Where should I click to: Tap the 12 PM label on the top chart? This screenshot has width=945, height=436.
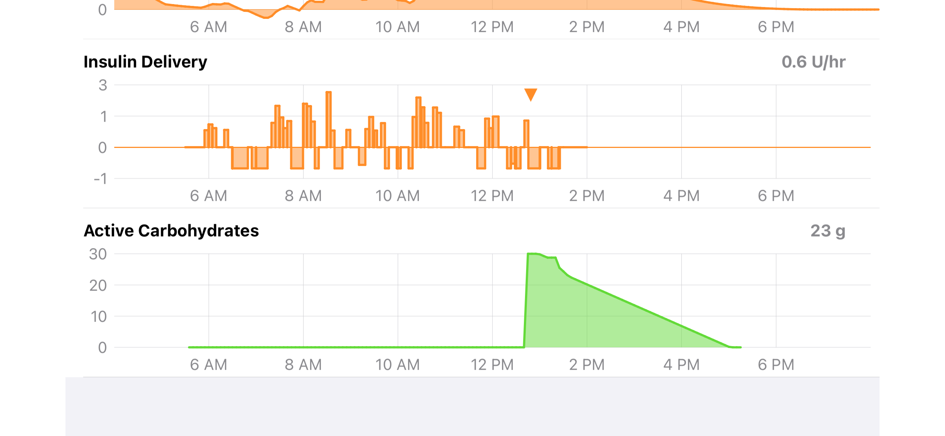492,27
